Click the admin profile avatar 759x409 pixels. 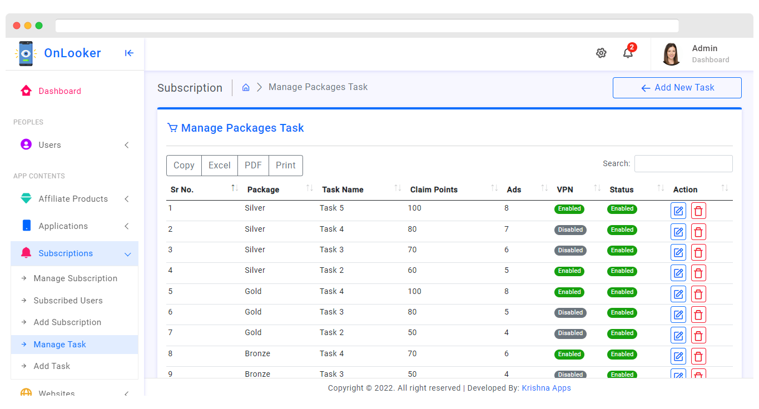(x=672, y=54)
